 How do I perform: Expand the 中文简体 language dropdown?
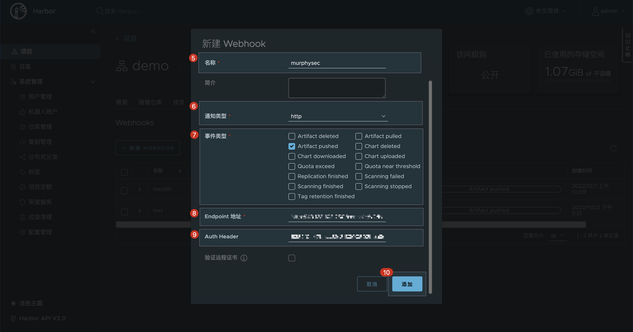tap(550, 11)
